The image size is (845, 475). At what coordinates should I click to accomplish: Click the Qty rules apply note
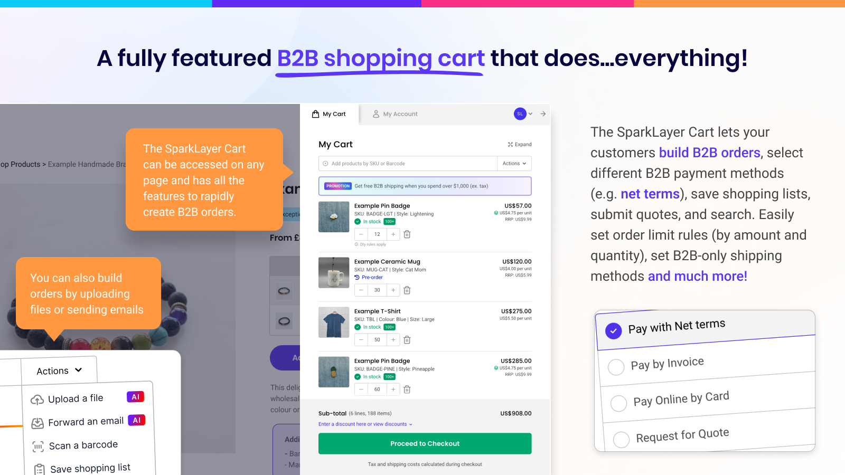(x=370, y=244)
